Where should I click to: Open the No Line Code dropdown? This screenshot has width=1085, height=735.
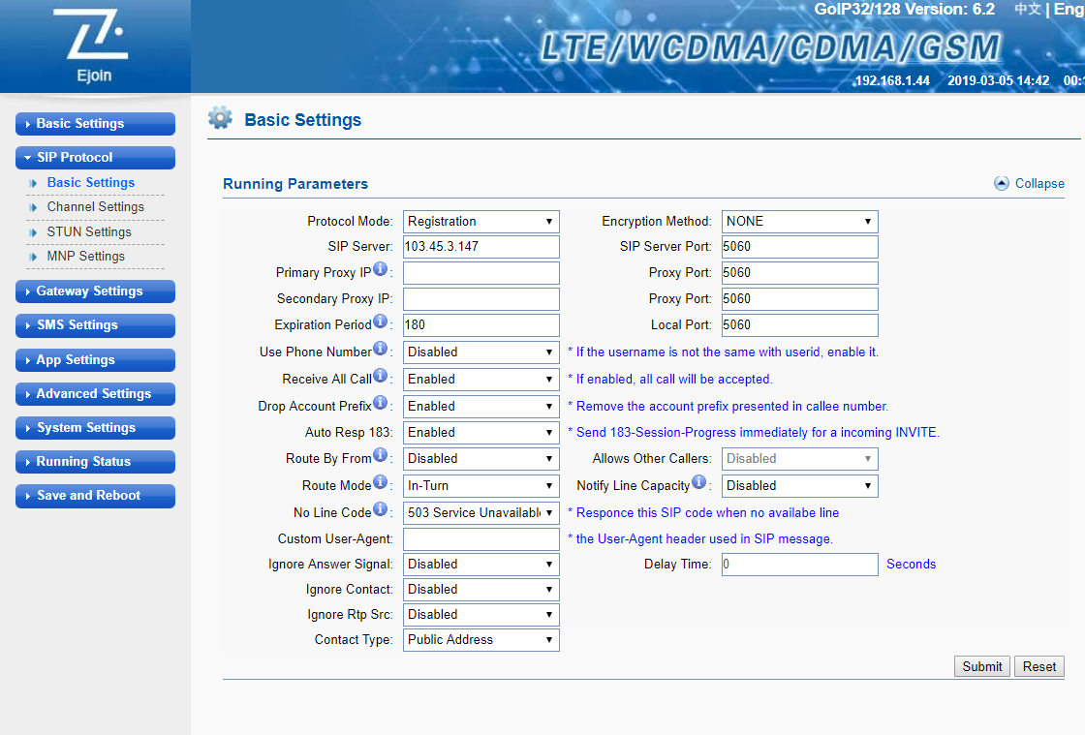[x=481, y=512]
